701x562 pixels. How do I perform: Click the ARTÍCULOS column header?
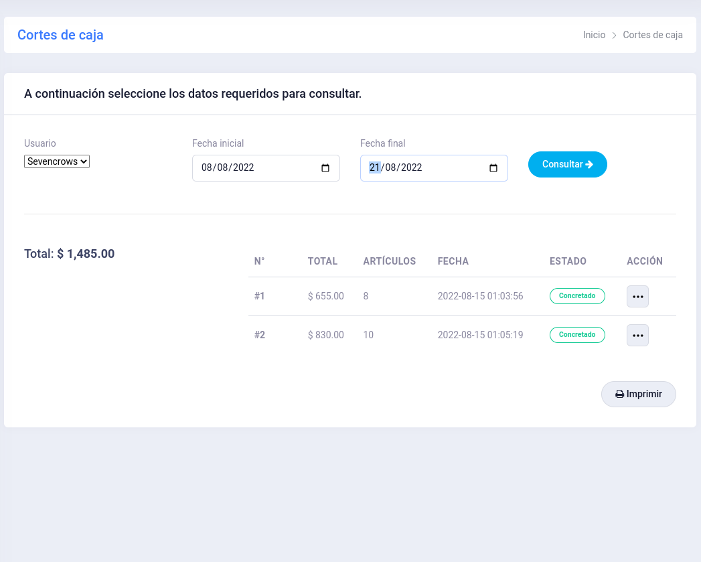pyautogui.click(x=389, y=261)
